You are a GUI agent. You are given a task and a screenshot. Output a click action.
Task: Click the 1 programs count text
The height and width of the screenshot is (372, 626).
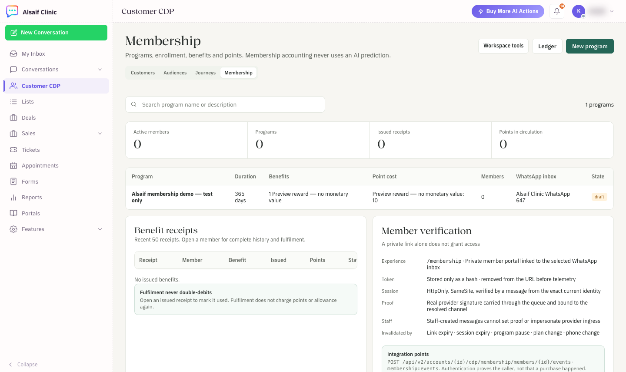click(599, 105)
